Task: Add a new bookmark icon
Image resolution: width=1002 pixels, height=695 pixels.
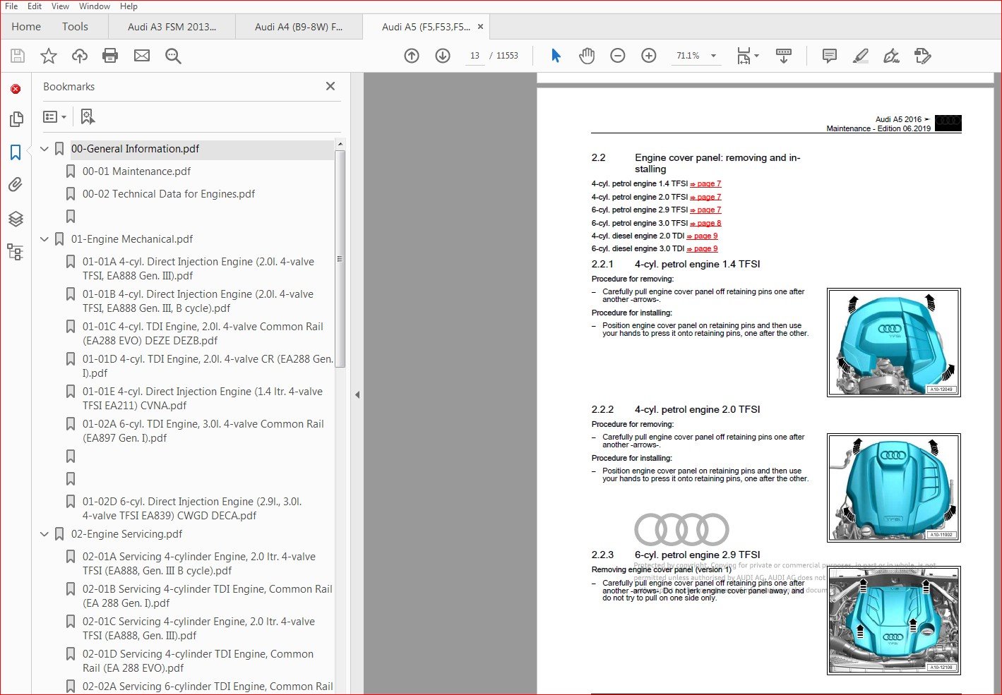Action: tap(88, 116)
